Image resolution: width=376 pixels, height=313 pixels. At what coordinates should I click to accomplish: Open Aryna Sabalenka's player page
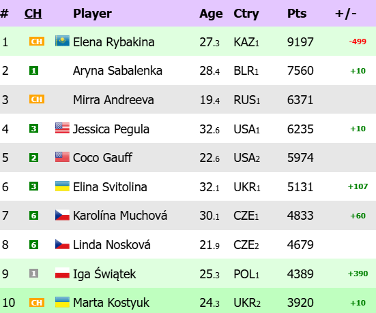pyautogui.click(x=117, y=71)
